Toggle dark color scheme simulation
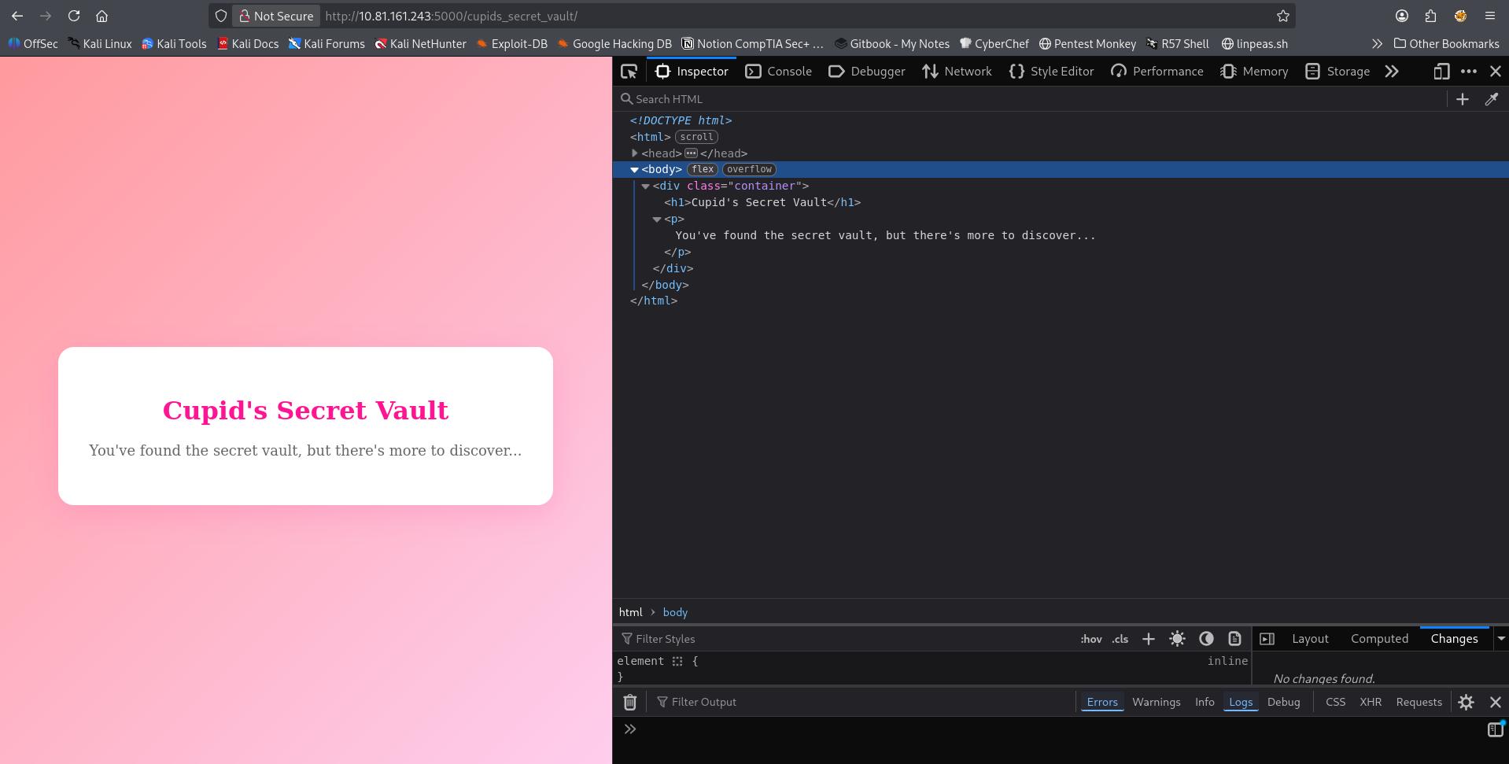1509x764 pixels. coord(1206,639)
